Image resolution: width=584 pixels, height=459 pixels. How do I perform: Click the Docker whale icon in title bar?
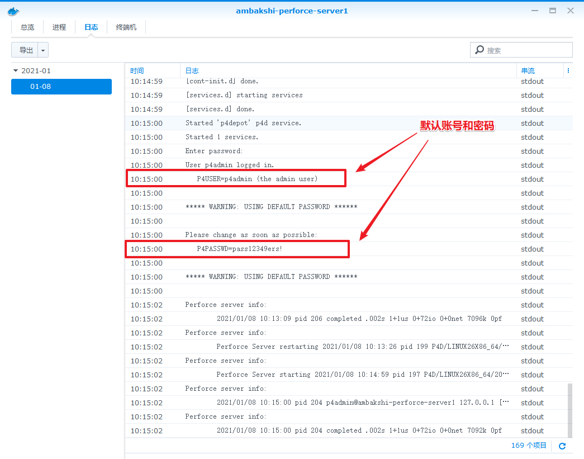[x=13, y=12]
